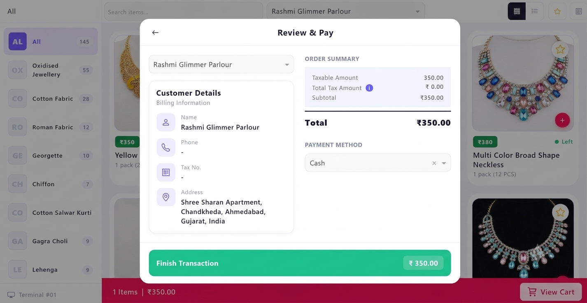The height and width of the screenshot is (303, 587).
Task: Select the Cotton Fabric category
Action: 51,99
